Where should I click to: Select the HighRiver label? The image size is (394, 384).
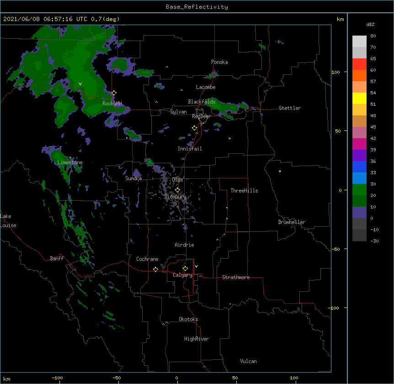pyautogui.click(x=197, y=339)
